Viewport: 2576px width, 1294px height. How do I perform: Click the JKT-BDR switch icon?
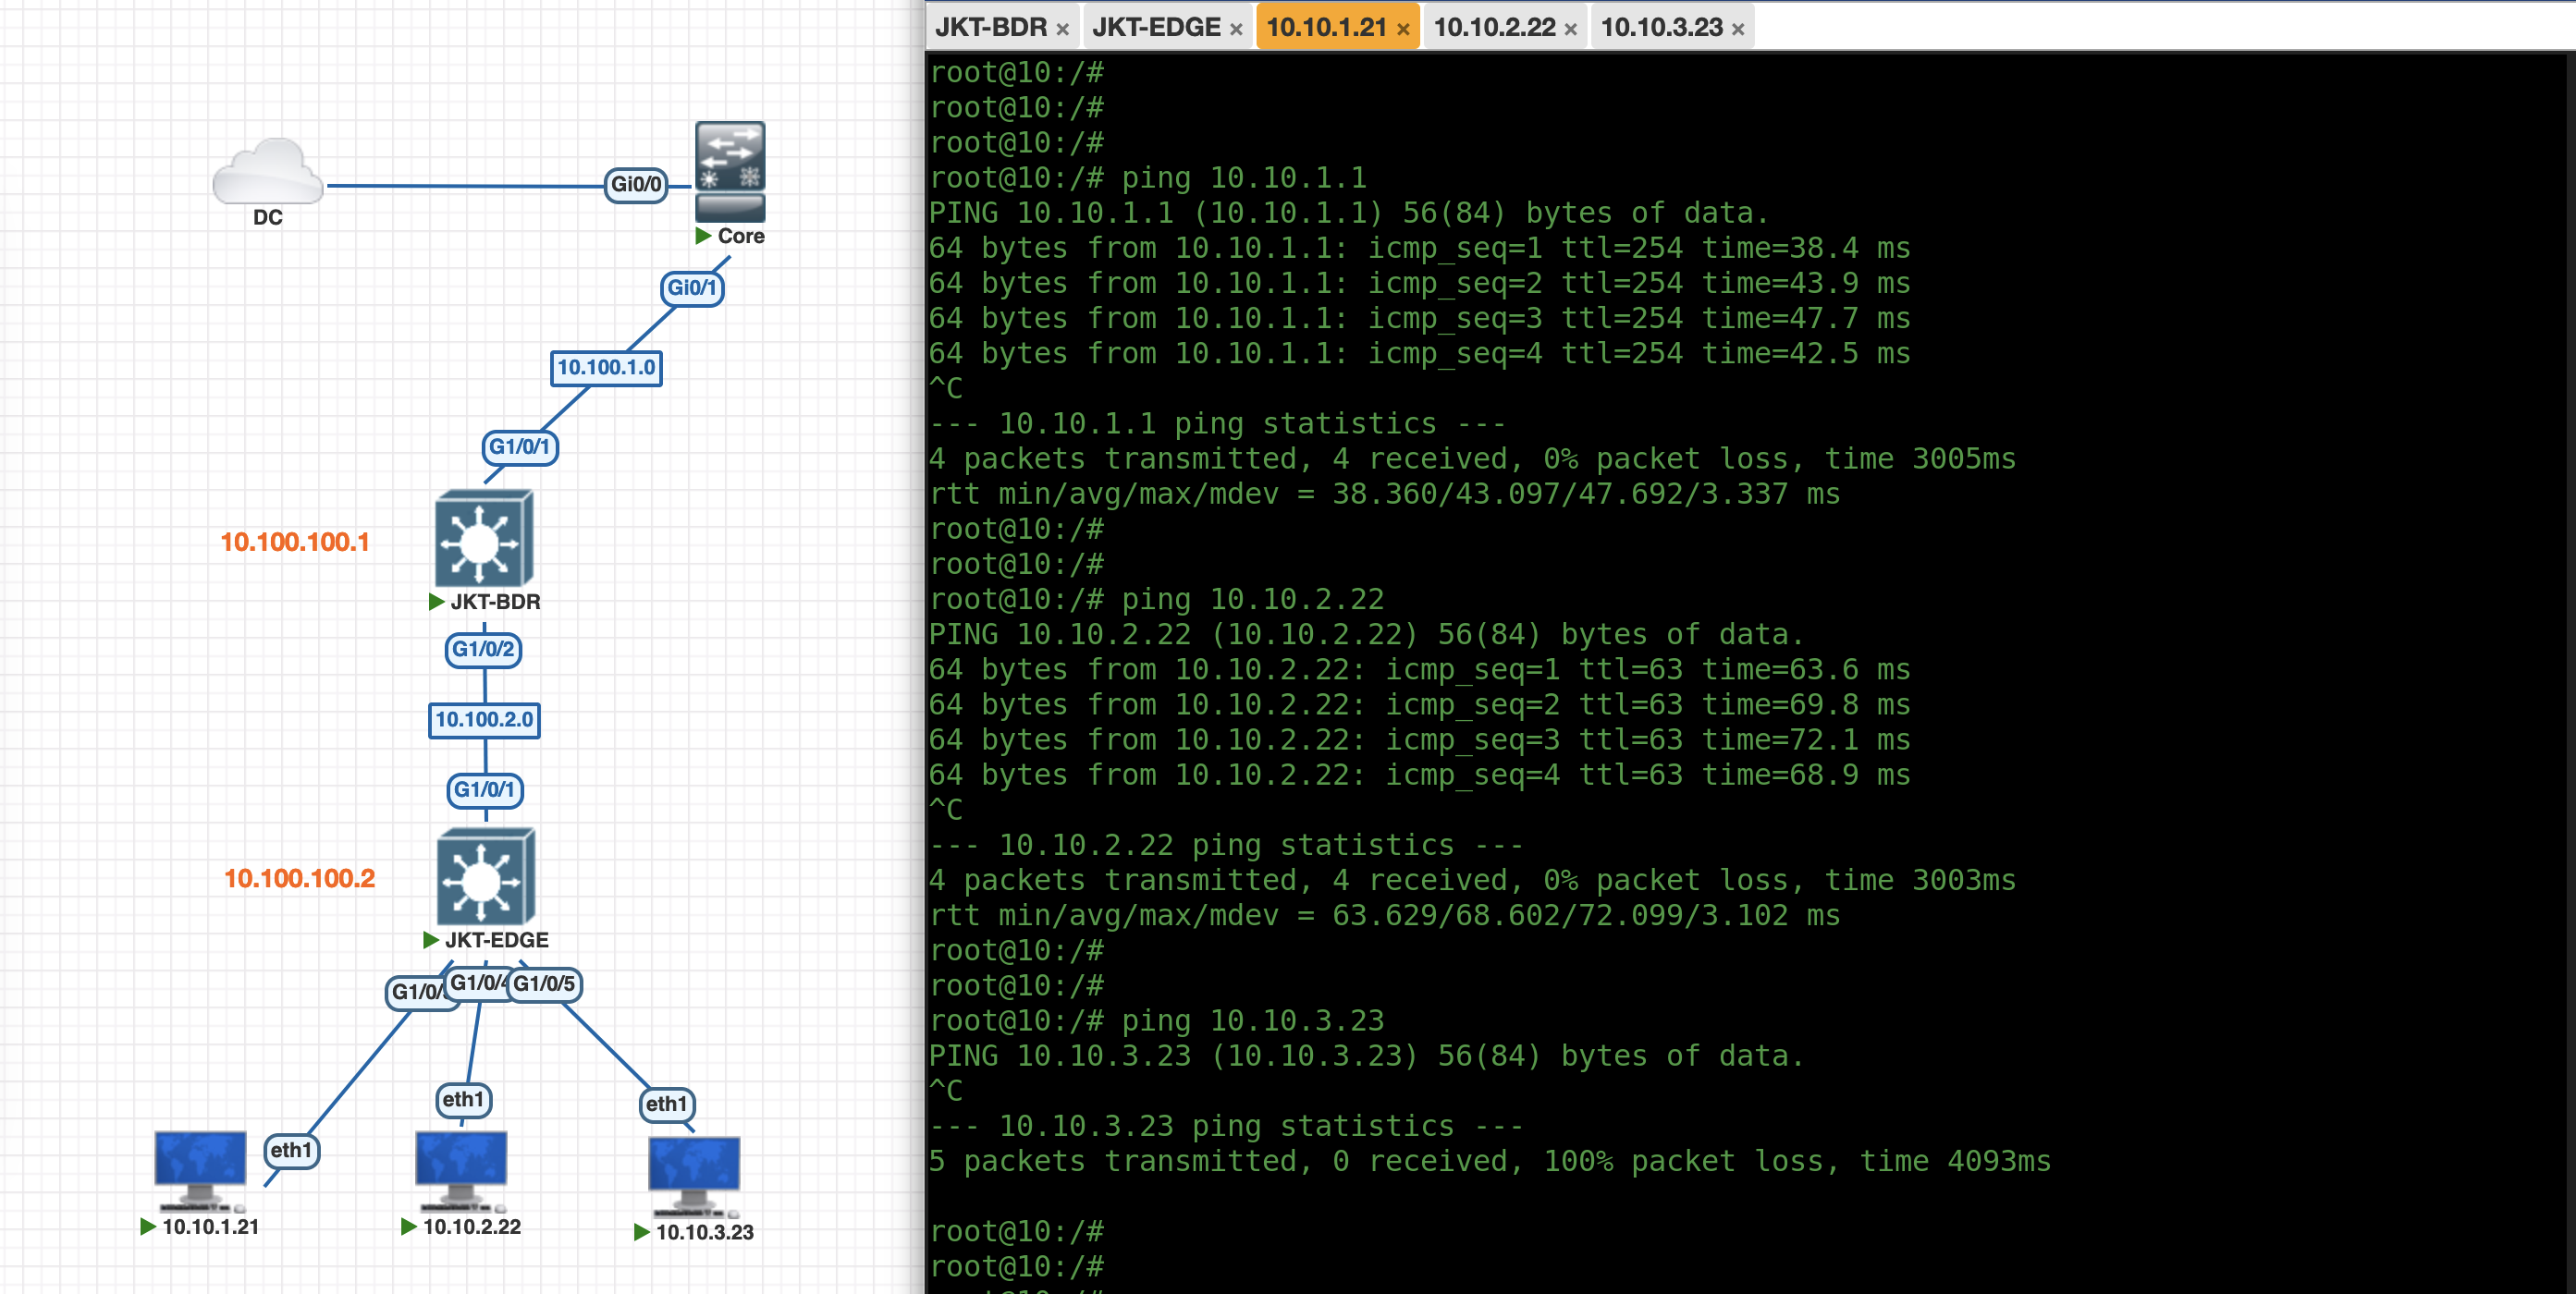click(x=483, y=539)
